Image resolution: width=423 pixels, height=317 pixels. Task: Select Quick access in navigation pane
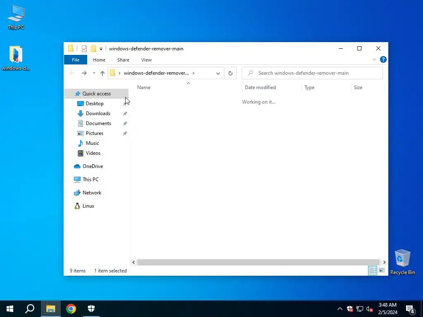click(x=96, y=94)
